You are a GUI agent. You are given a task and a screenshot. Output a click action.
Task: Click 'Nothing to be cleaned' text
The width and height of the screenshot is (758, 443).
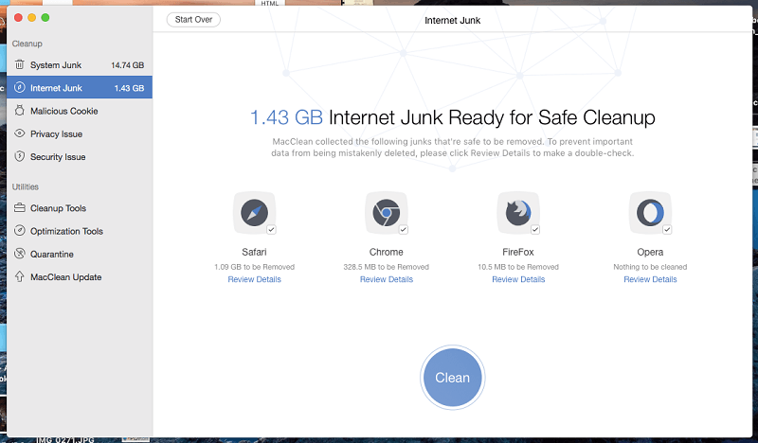click(x=650, y=267)
